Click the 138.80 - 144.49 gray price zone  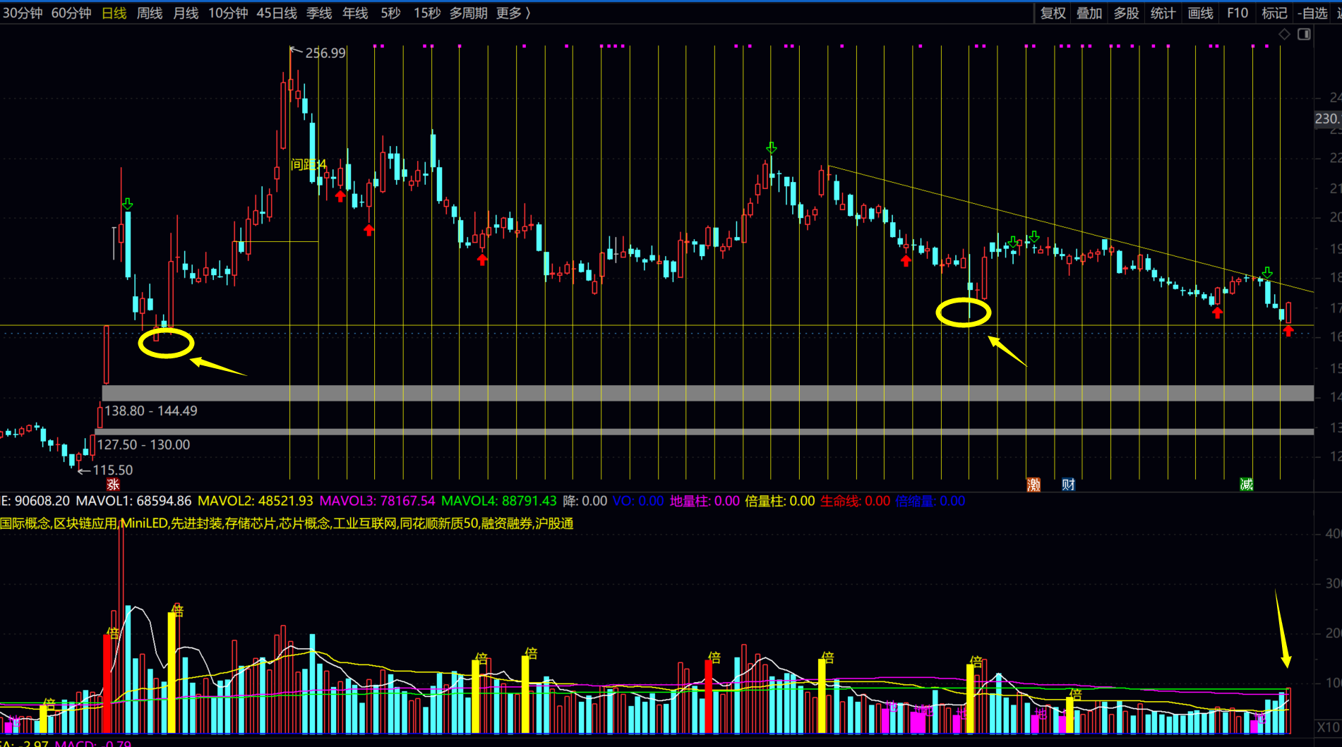tap(706, 393)
